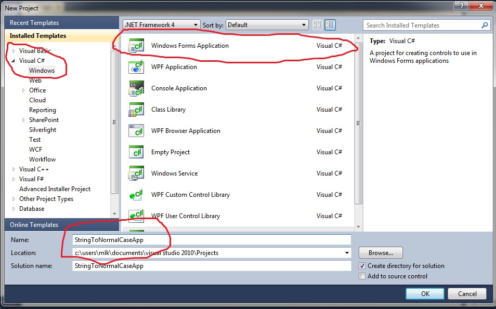Expand the Database tree node

point(14,209)
